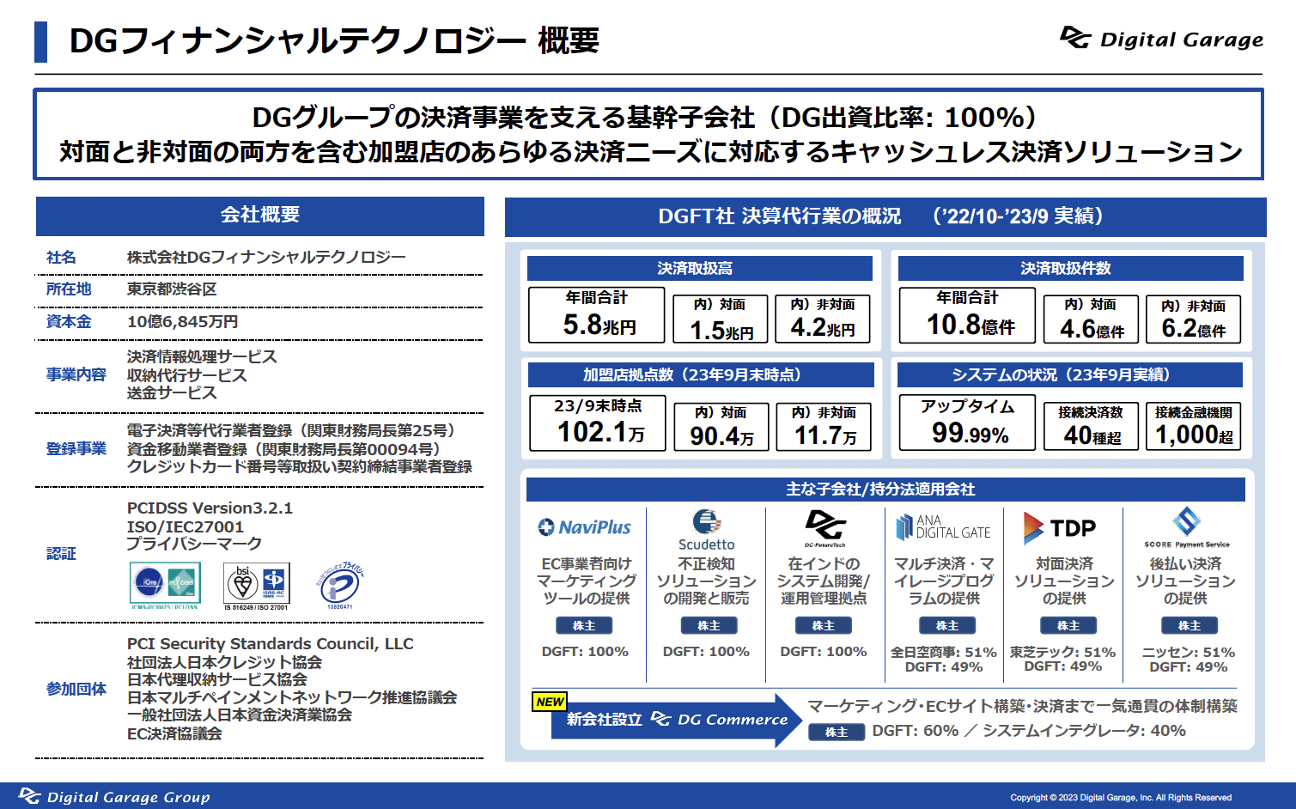The height and width of the screenshot is (809, 1296).
Task: Click the 会社概要 section header
Action: (260, 216)
